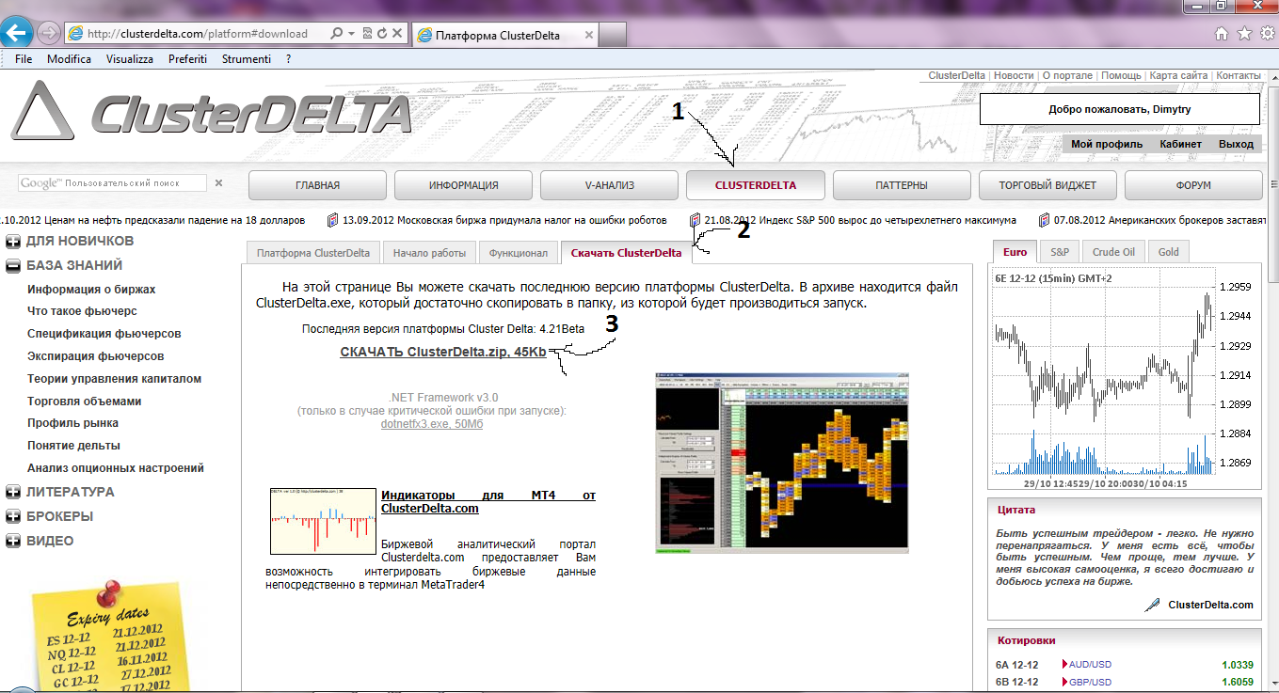Viewport: 1279px width, 693px height.
Task: Open a new blank browser tab
Action: (612, 35)
